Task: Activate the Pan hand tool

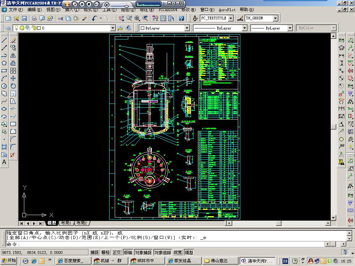Action: pyautogui.click(x=121, y=18)
